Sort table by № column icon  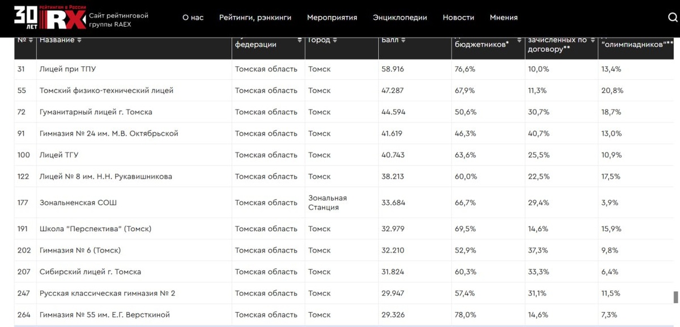coord(31,40)
